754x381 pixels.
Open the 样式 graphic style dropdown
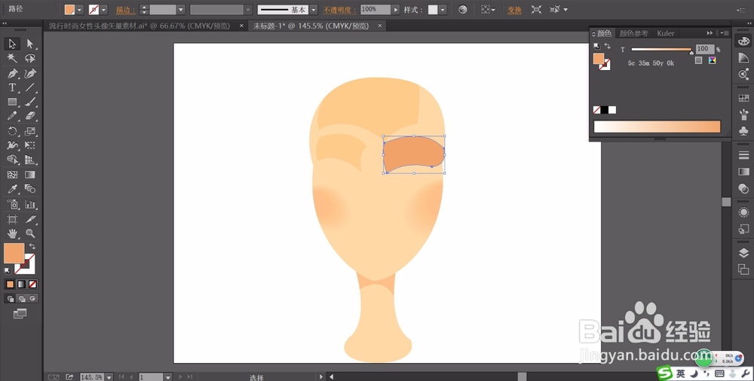tap(443, 10)
